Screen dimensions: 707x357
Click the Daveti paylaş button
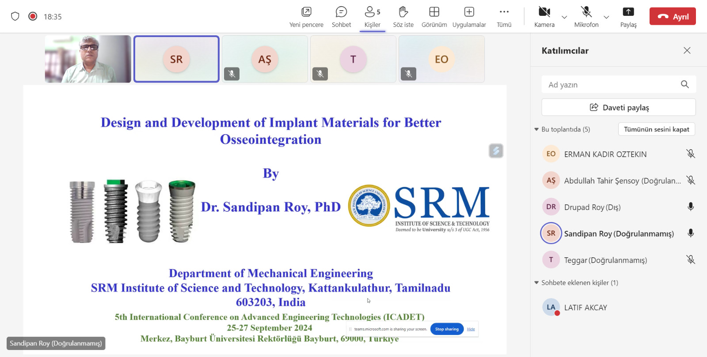pos(618,107)
